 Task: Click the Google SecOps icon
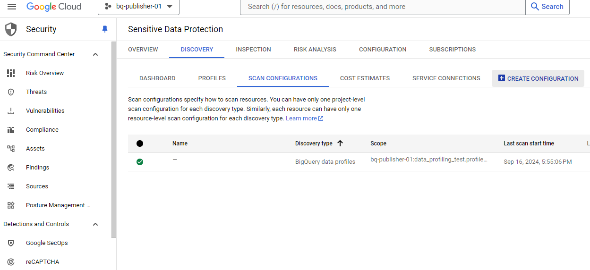point(11,243)
